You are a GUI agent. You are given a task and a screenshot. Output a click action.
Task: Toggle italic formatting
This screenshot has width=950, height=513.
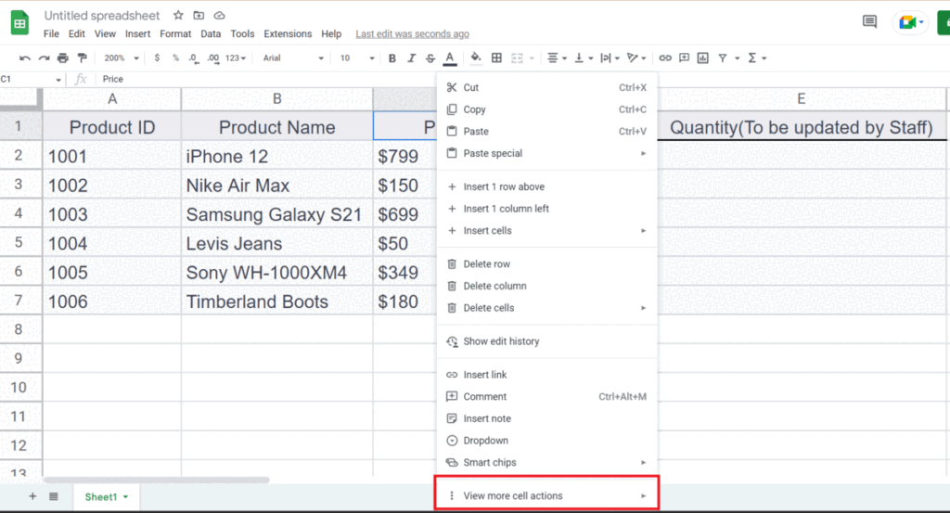pyautogui.click(x=411, y=58)
